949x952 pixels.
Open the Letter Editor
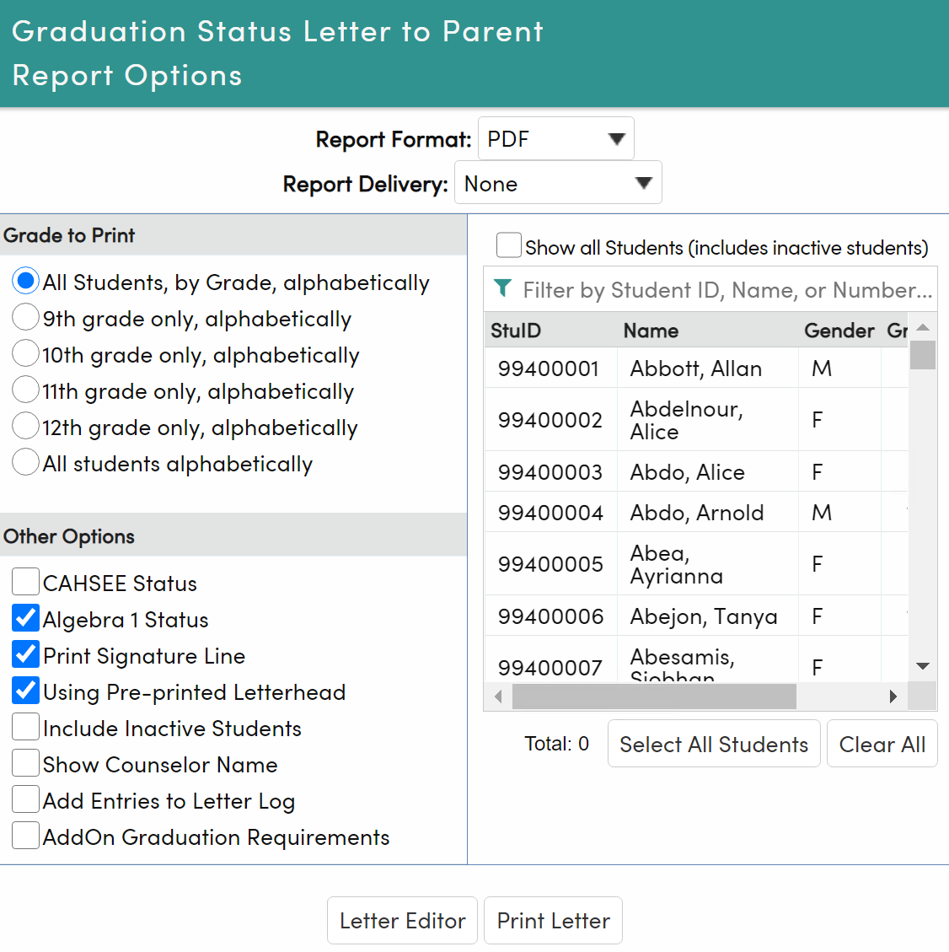tap(402, 920)
